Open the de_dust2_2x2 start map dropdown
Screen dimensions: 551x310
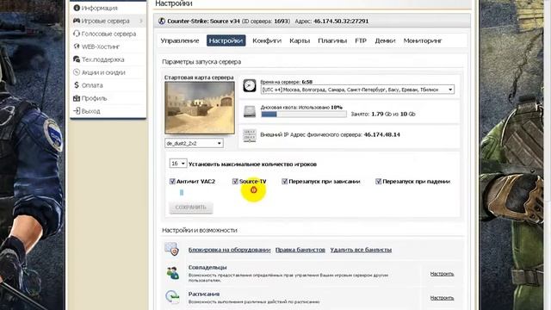(194, 144)
